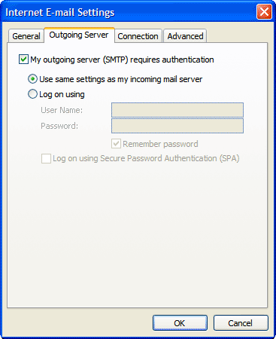Click the 'Password:' label
The width and height of the screenshot is (276, 339).
click(59, 126)
